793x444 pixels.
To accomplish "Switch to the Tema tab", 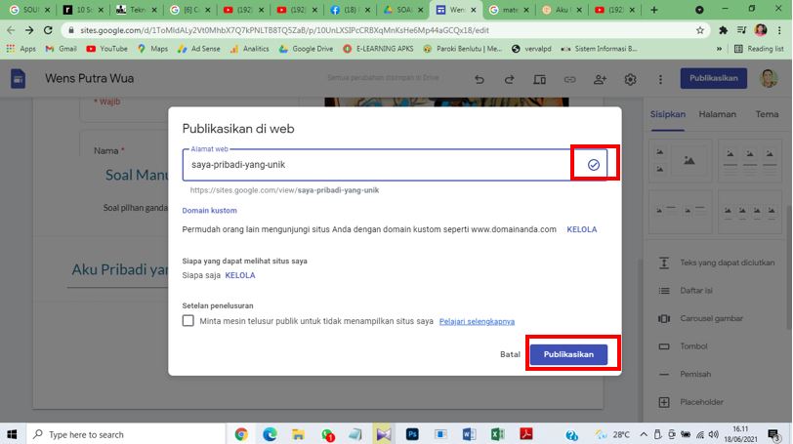I will click(x=767, y=114).
